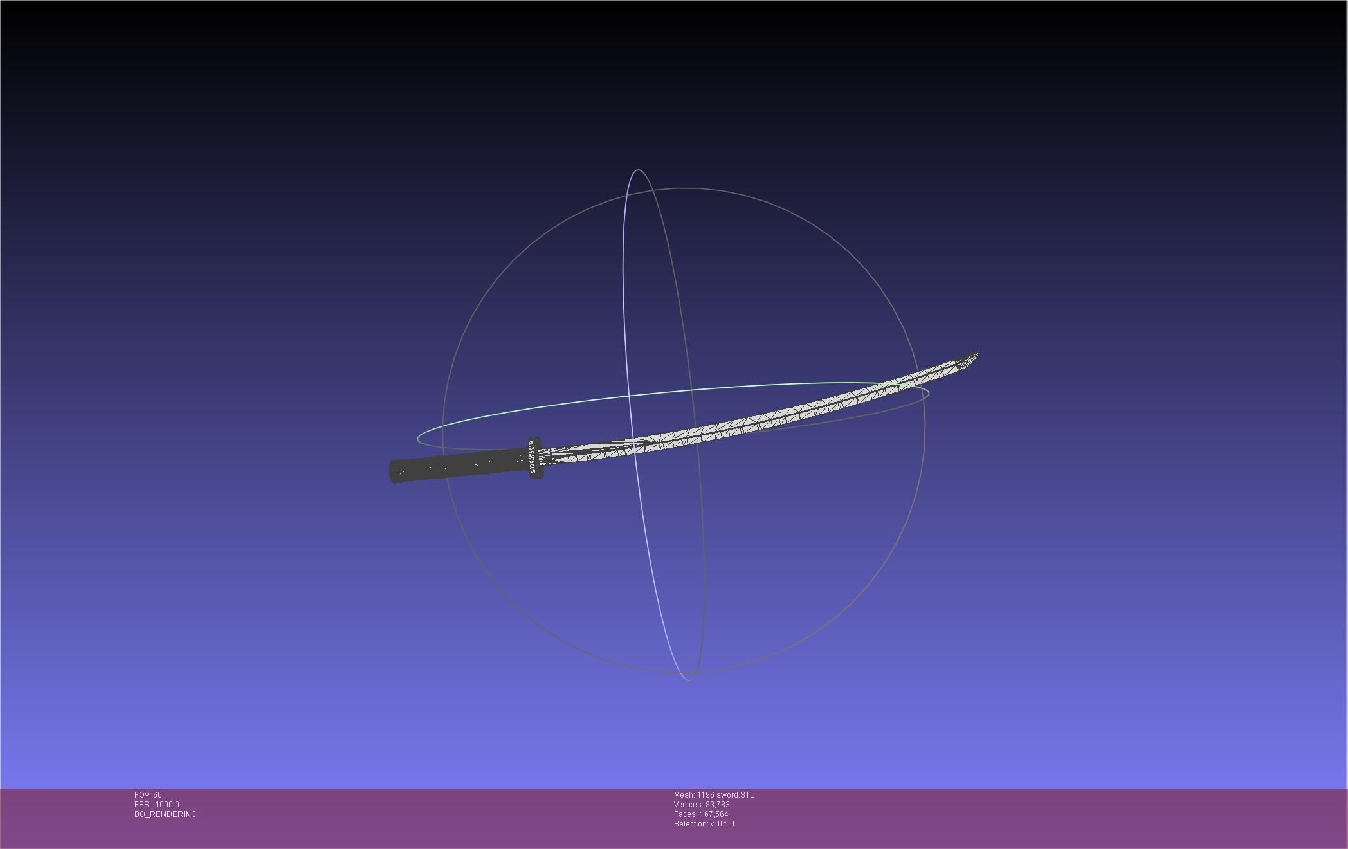
Task: Click the BO_RENDERING status text
Action: [165, 814]
